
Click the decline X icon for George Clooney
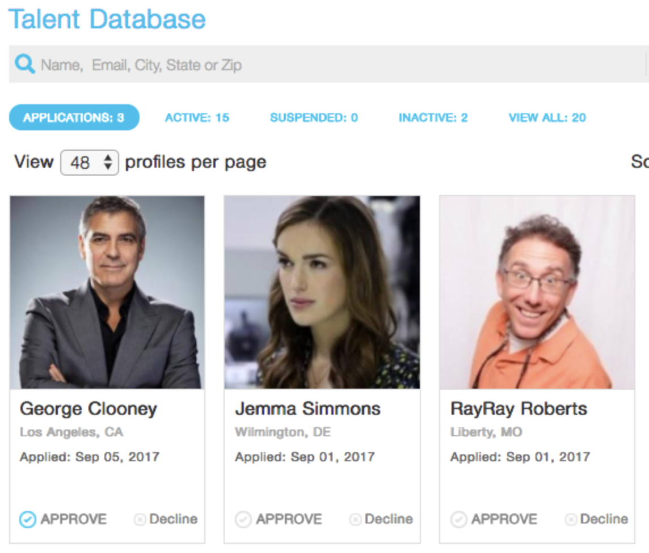[x=140, y=519]
